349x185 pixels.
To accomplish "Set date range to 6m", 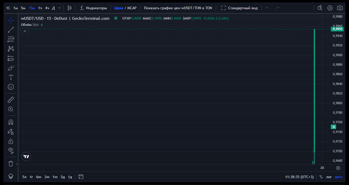I will point(39,177).
